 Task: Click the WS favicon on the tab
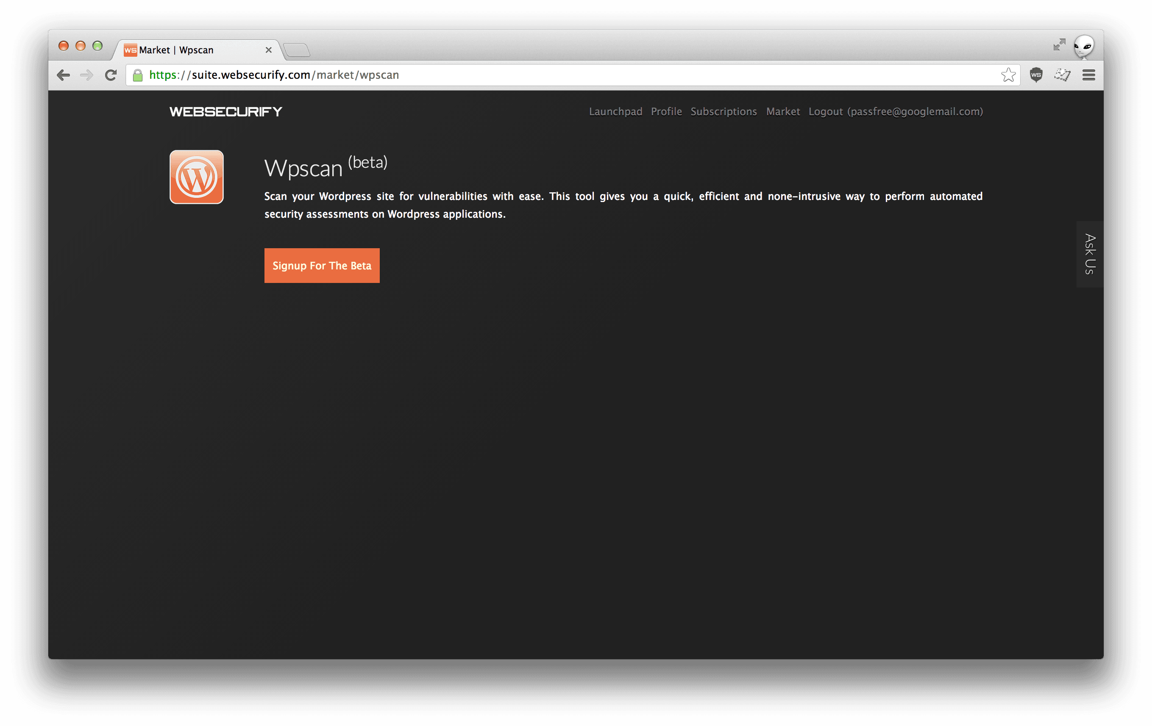coord(130,50)
